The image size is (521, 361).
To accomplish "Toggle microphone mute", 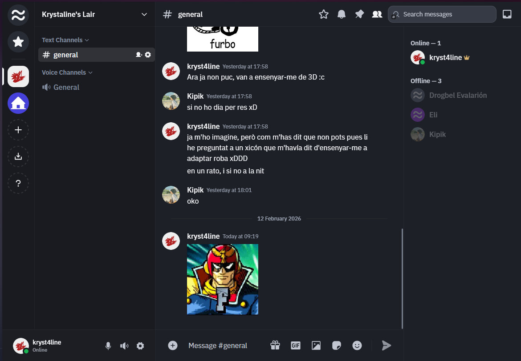I will (108, 346).
